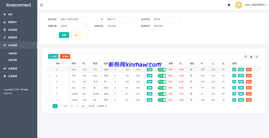The image size is (269, 138).
Task: Toggle the 开启 status switch for MID 5
Action: click(162, 76)
